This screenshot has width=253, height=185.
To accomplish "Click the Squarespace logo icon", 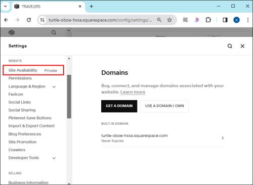I will 12,32.
